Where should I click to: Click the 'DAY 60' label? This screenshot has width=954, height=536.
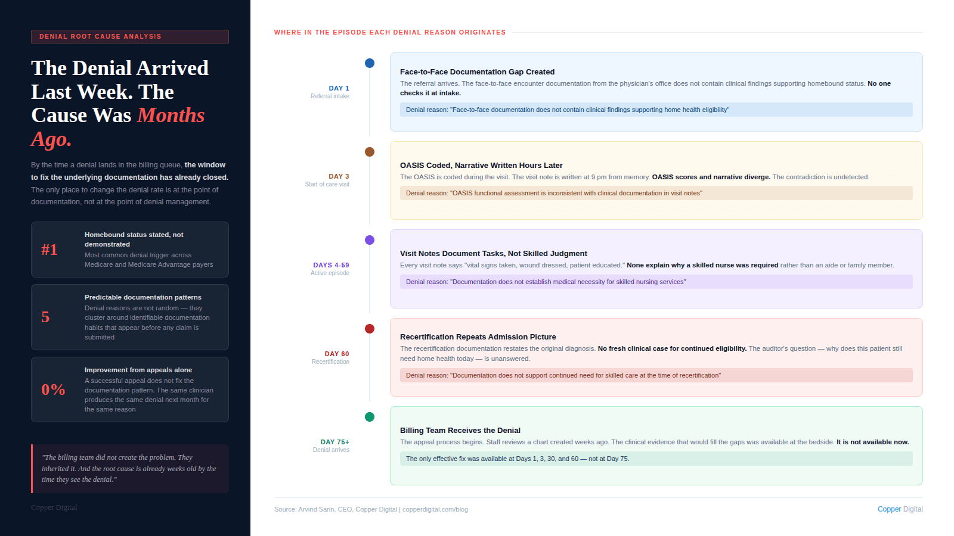[x=337, y=354]
